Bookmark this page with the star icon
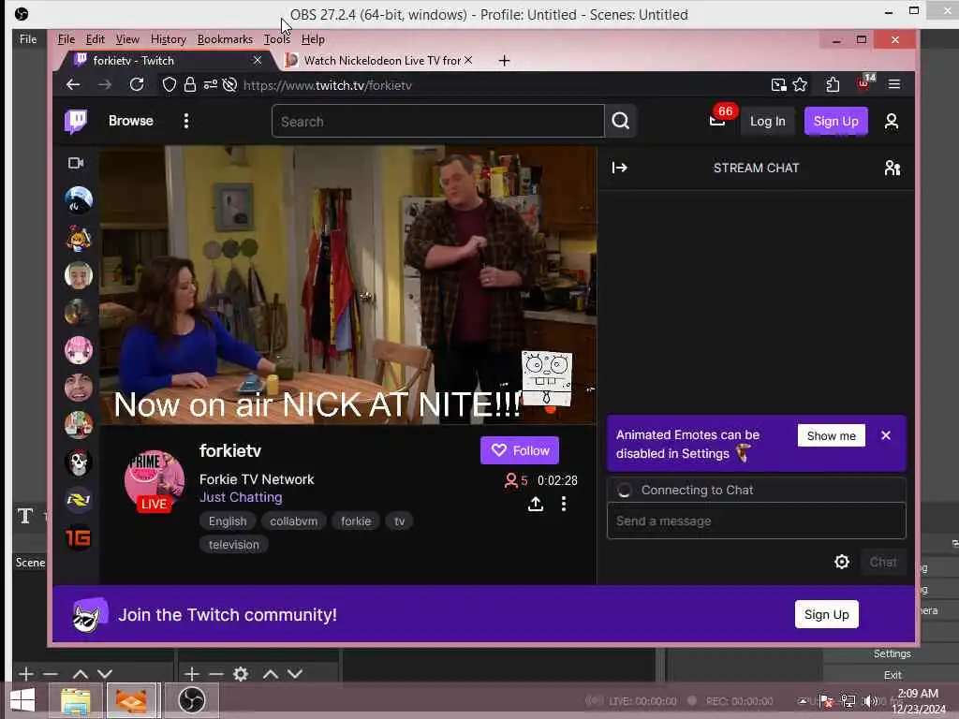The width and height of the screenshot is (959, 719). click(800, 85)
